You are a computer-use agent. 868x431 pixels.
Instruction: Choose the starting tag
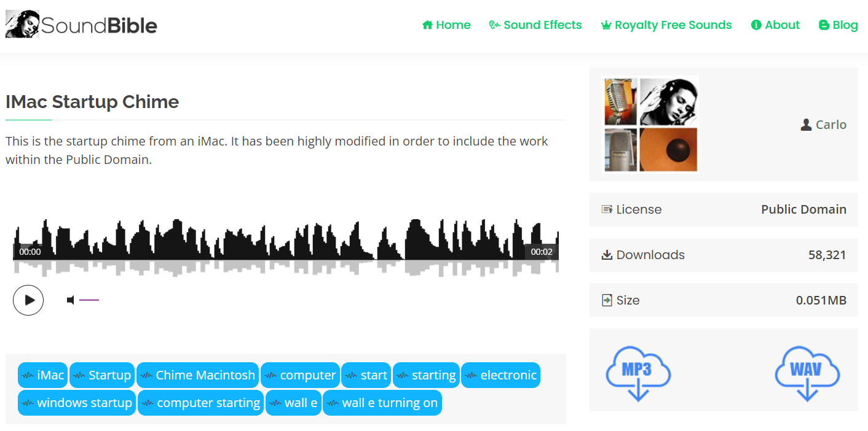point(426,375)
